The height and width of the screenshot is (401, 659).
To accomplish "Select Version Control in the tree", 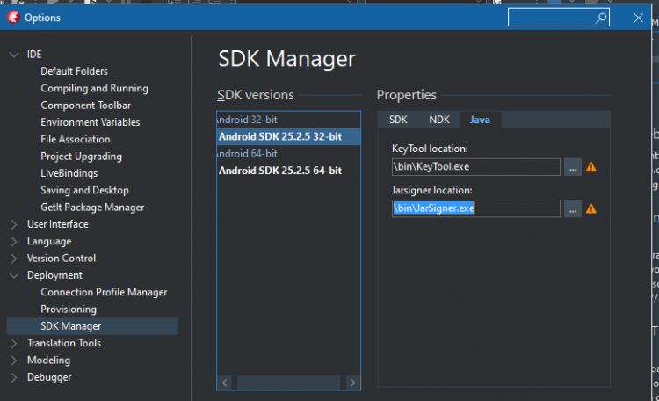I will click(62, 259).
